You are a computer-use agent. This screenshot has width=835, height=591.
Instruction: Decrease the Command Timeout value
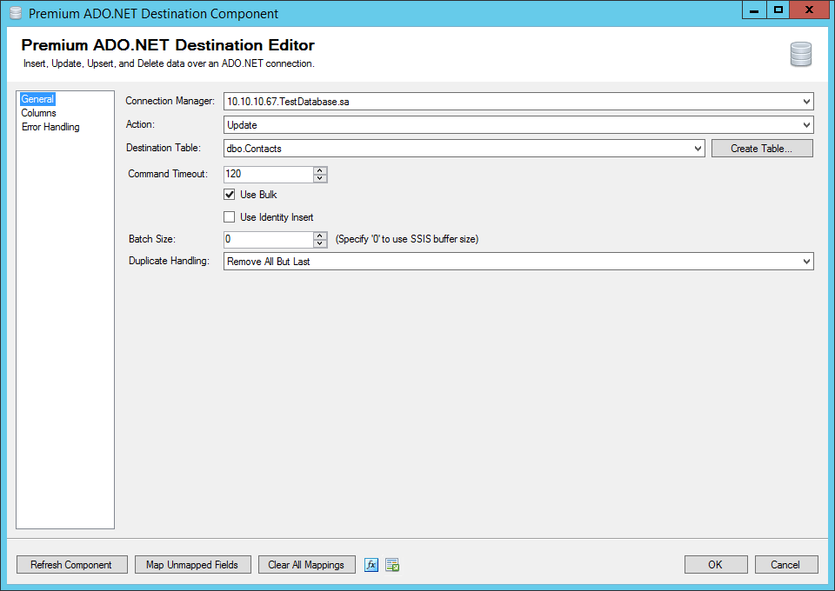click(319, 178)
